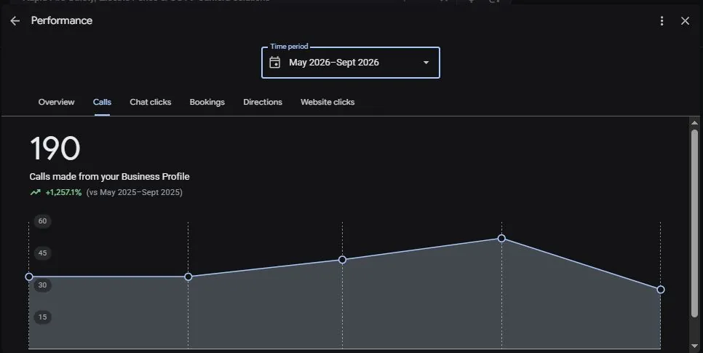Click the scrollbar up arrow
703x353 pixels.
pyautogui.click(x=694, y=123)
